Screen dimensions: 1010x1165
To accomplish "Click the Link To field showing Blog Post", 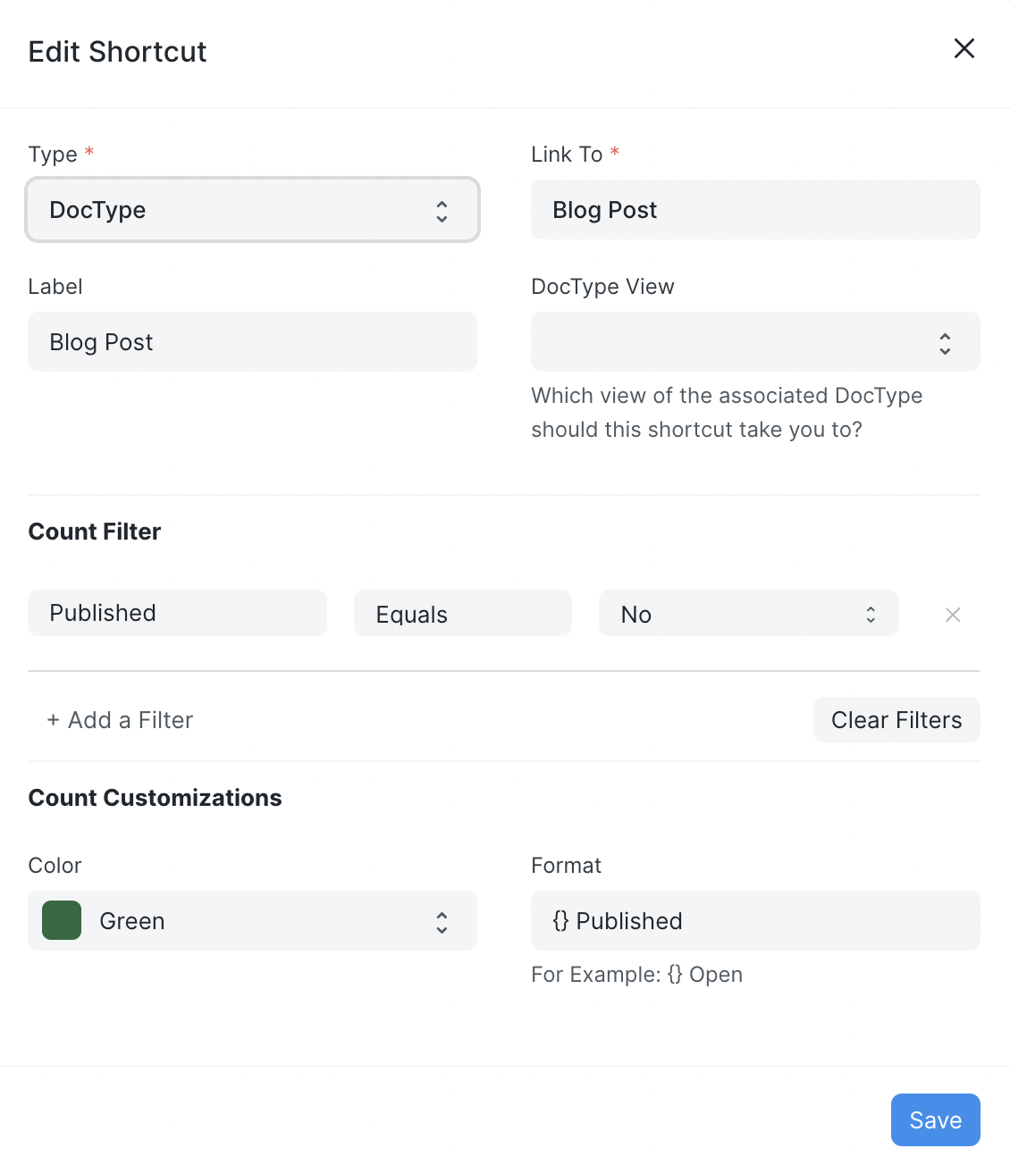I will 755,210.
